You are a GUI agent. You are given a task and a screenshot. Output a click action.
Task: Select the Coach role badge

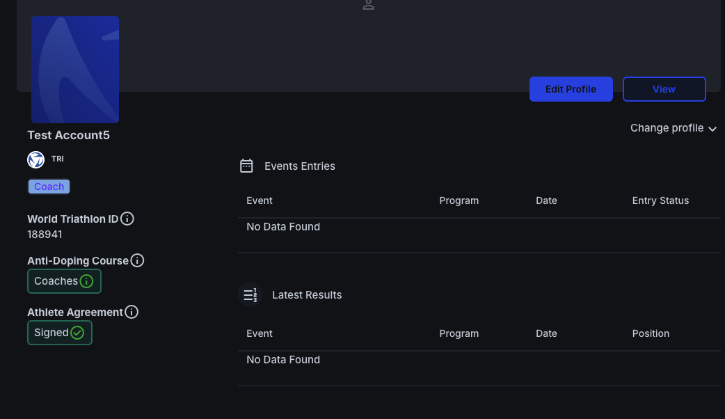click(49, 187)
